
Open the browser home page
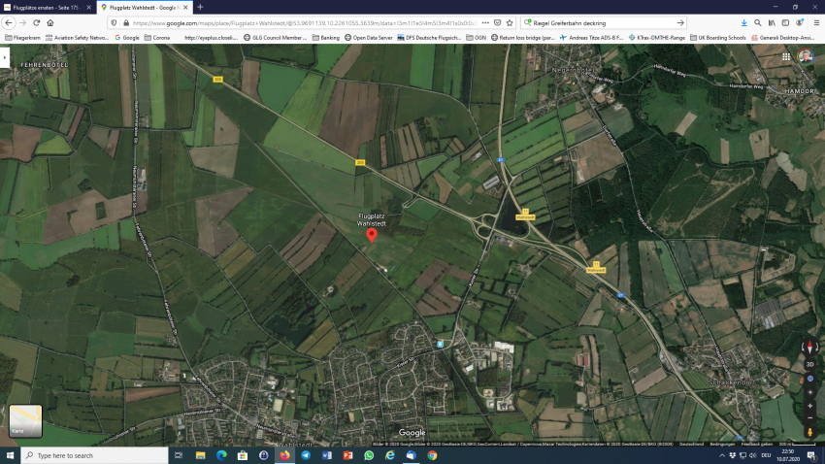point(49,22)
